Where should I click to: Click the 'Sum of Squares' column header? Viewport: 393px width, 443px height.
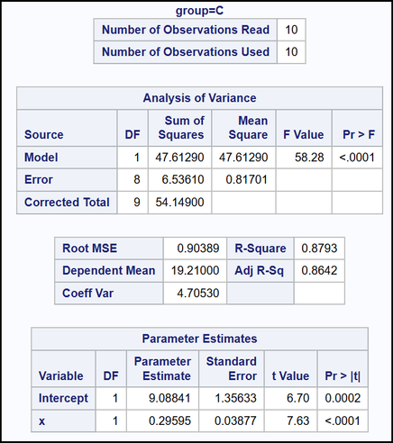click(x=181, y=128)
